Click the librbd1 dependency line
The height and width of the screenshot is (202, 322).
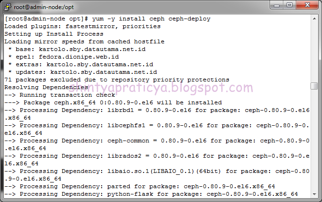tap(157, 114)
